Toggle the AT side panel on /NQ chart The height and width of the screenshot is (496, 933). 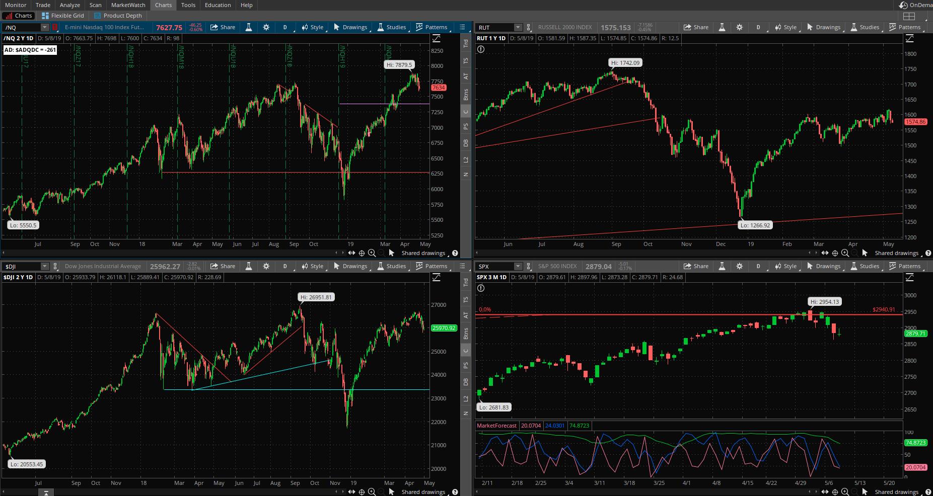[x=466, y=76]
